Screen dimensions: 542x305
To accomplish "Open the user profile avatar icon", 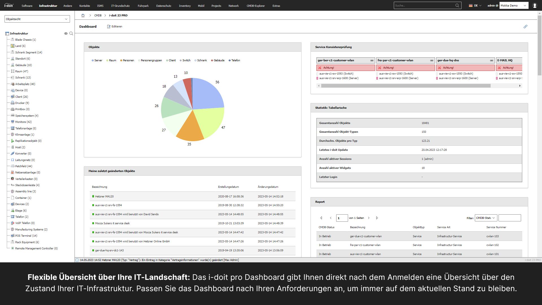I will click(535, 5).
